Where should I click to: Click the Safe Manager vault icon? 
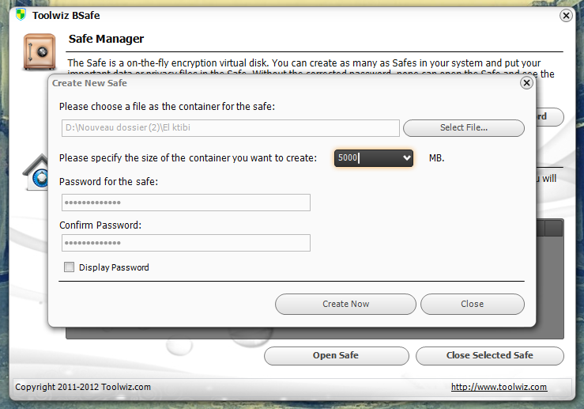(x=40, y=51)
